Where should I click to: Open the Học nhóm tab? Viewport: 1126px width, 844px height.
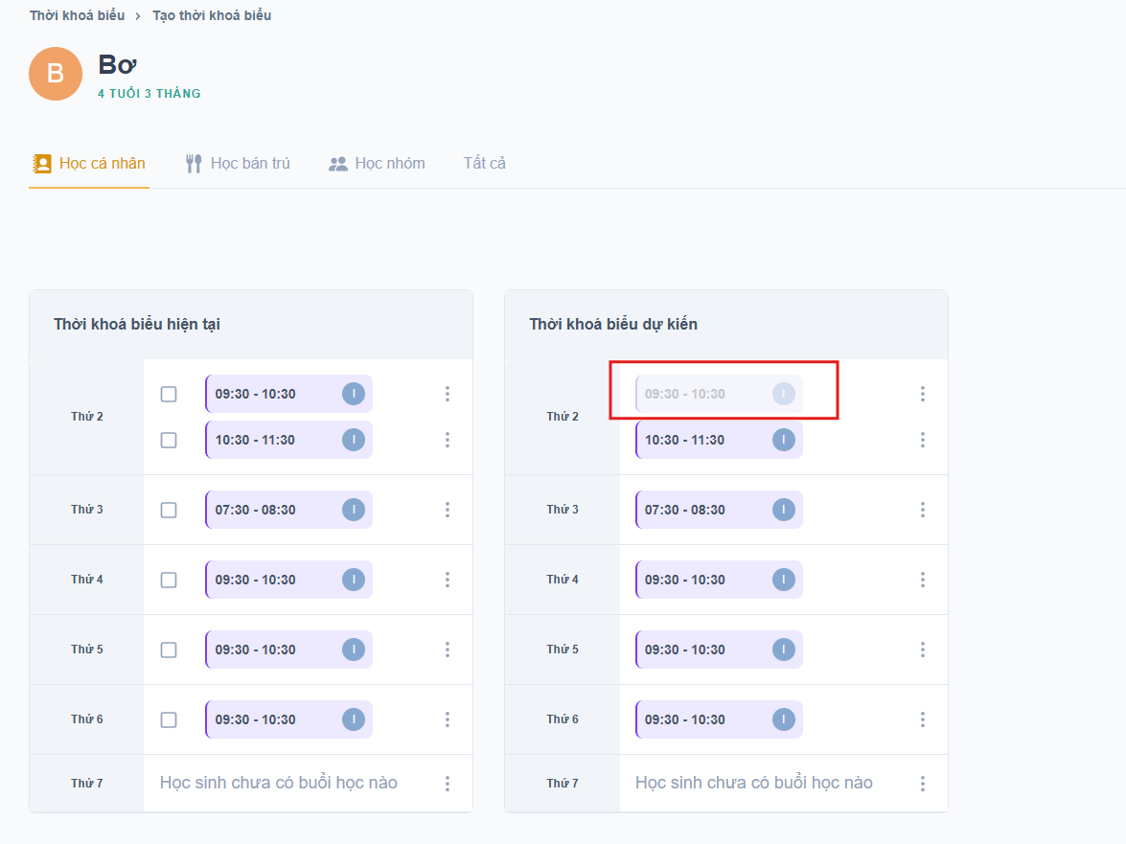point(378,164)
